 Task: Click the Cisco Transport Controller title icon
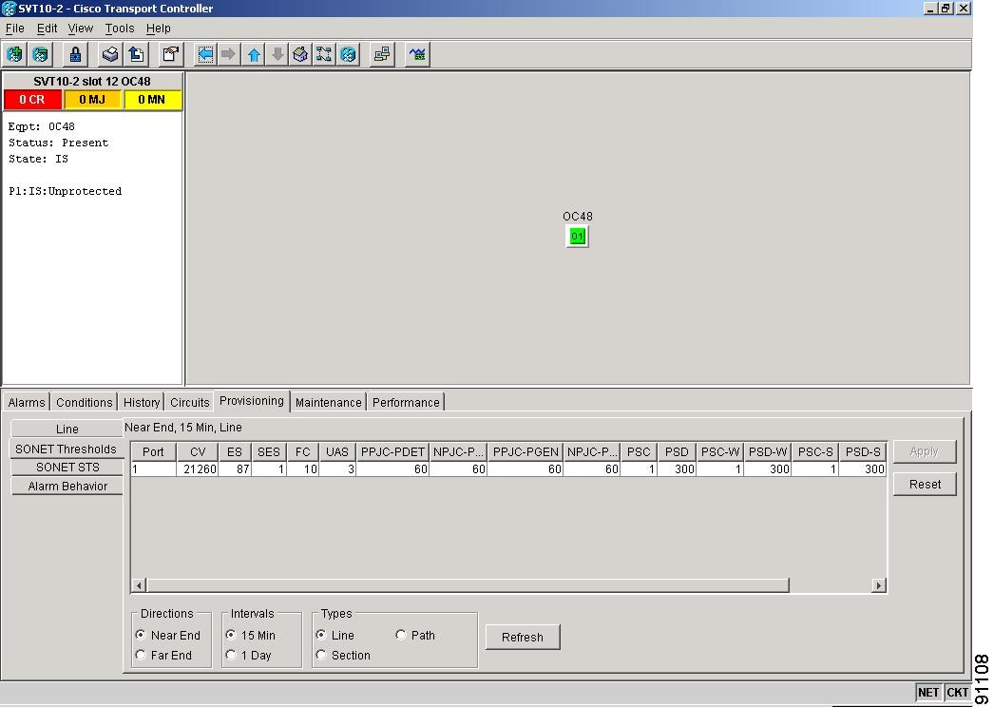pos(9,9)
